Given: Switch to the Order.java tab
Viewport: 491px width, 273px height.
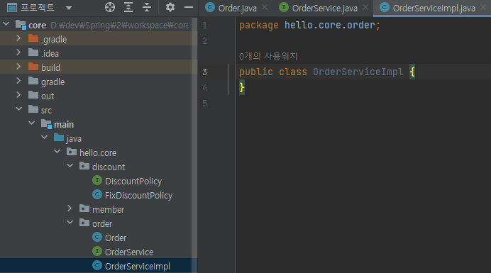Looking at the screenshot, I should tap(238, 8).
